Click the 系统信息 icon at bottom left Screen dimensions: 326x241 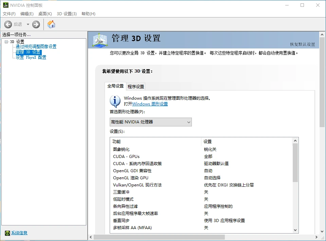(x=7, y=233)
